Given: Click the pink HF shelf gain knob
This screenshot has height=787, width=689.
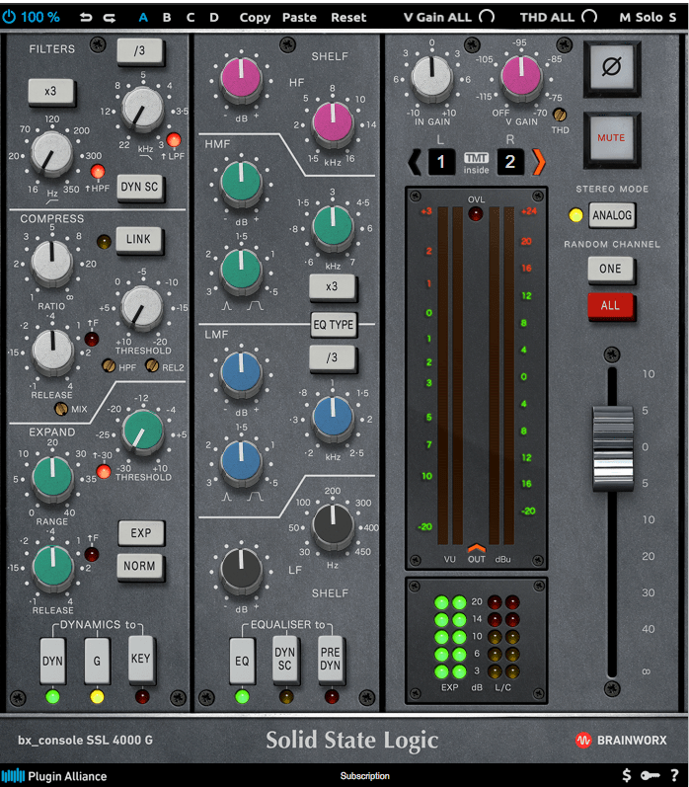Looking at the screenshot, I should (241, 78).
